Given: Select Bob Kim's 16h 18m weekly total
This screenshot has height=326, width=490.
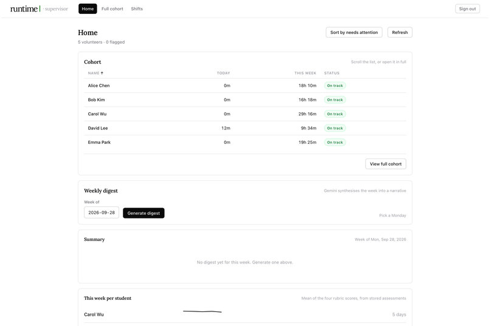Looking at the screenshot, I should point(307,100).
